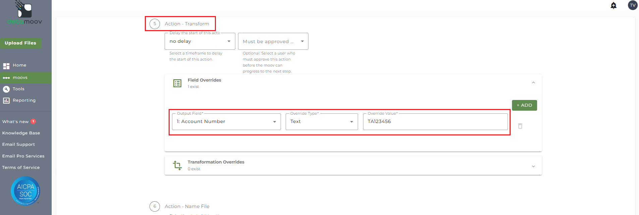The width and height of the screenshot is (639, 215).
Task: Collapse the Field Overrides panel
Action: [x=533, y=83]
